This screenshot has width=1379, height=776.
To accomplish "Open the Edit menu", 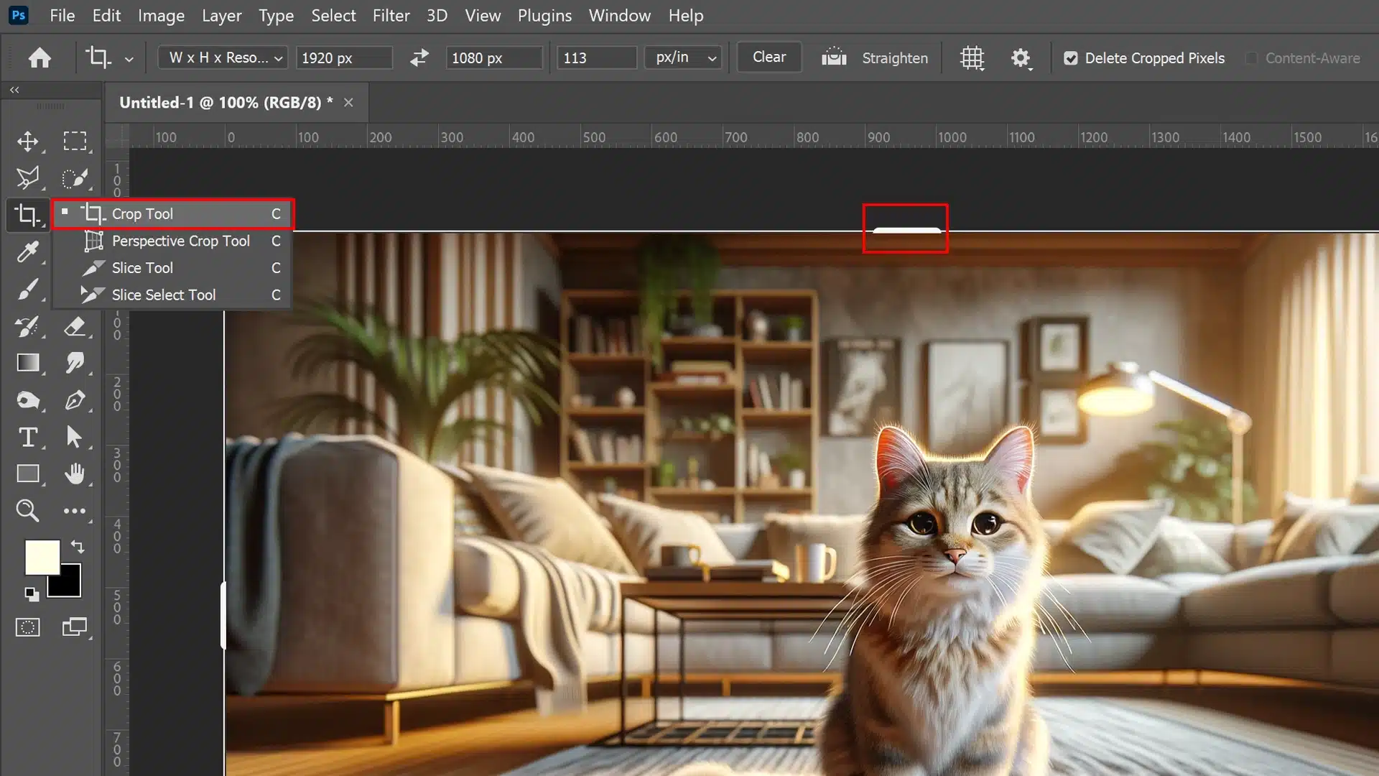I will coord(106,15).
